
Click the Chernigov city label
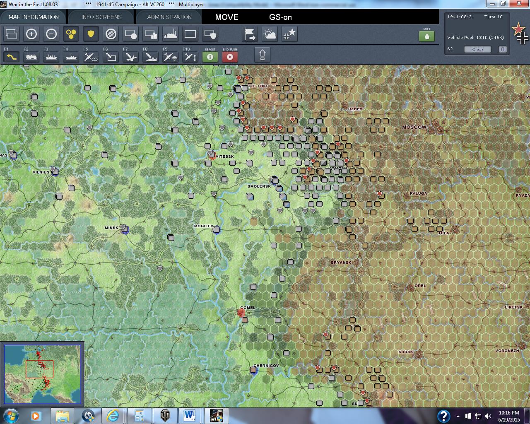[x=266, y=366]
